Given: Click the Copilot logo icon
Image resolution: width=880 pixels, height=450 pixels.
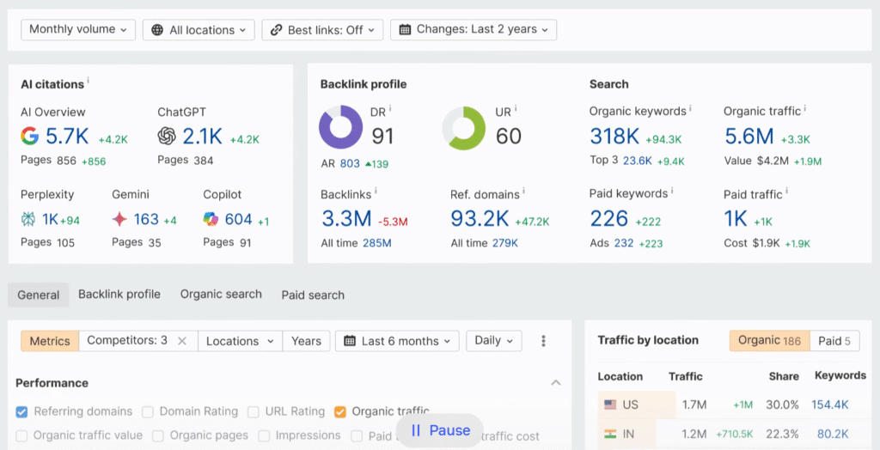Looking at the screenshot, I should tap(211, 219).
